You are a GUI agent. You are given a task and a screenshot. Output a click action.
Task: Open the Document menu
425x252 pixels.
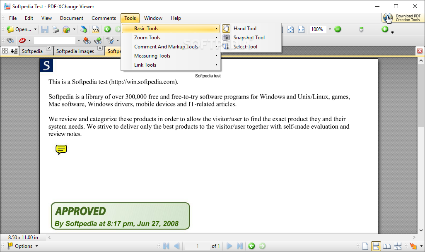point(72,18)
